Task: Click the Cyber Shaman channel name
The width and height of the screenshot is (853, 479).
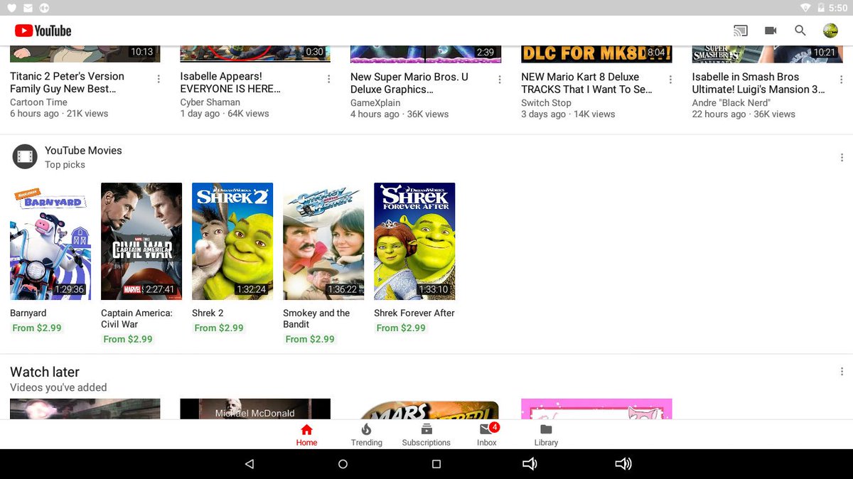Action: [x=210, y=102]
